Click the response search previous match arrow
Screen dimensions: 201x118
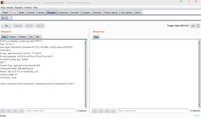[x=101, y=111]
